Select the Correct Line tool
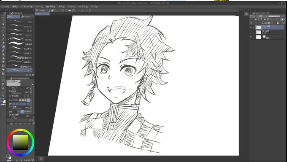The height and width of the screenshot is (162, 287). pos(3,95)
